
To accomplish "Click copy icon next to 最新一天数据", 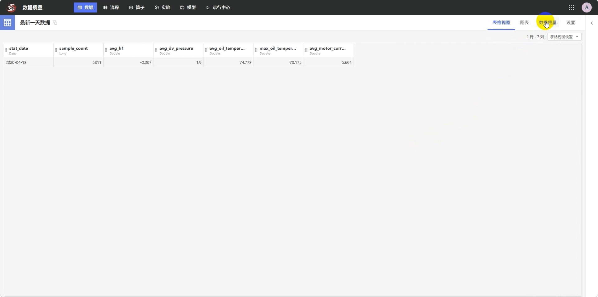I will coord(55,22).
